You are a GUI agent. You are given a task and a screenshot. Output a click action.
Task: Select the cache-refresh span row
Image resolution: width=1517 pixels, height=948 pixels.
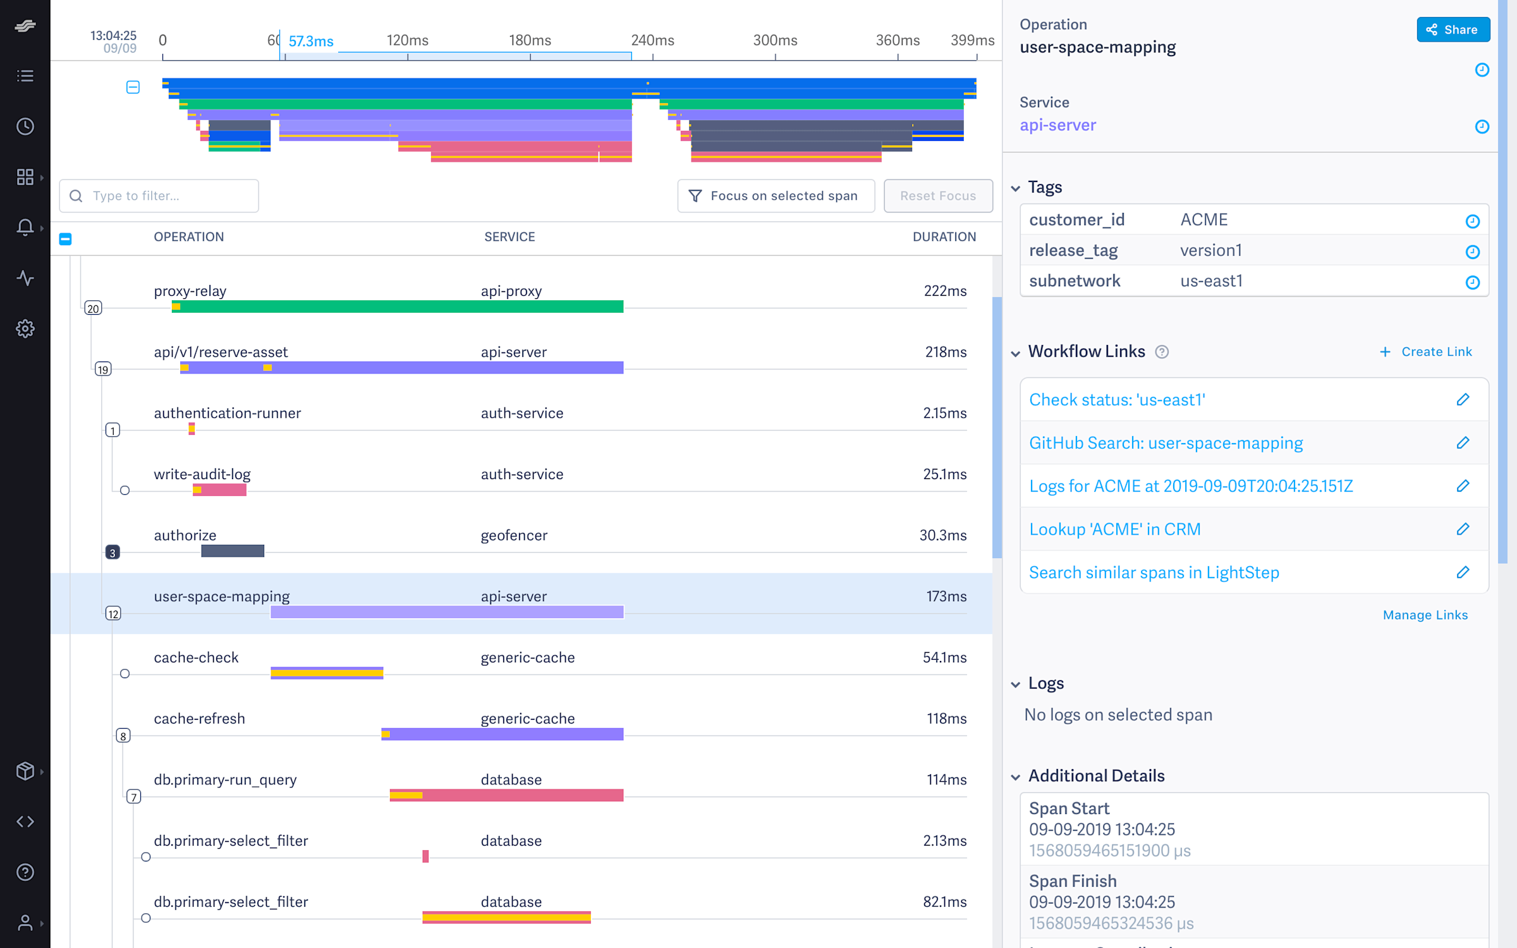(521, 726)
